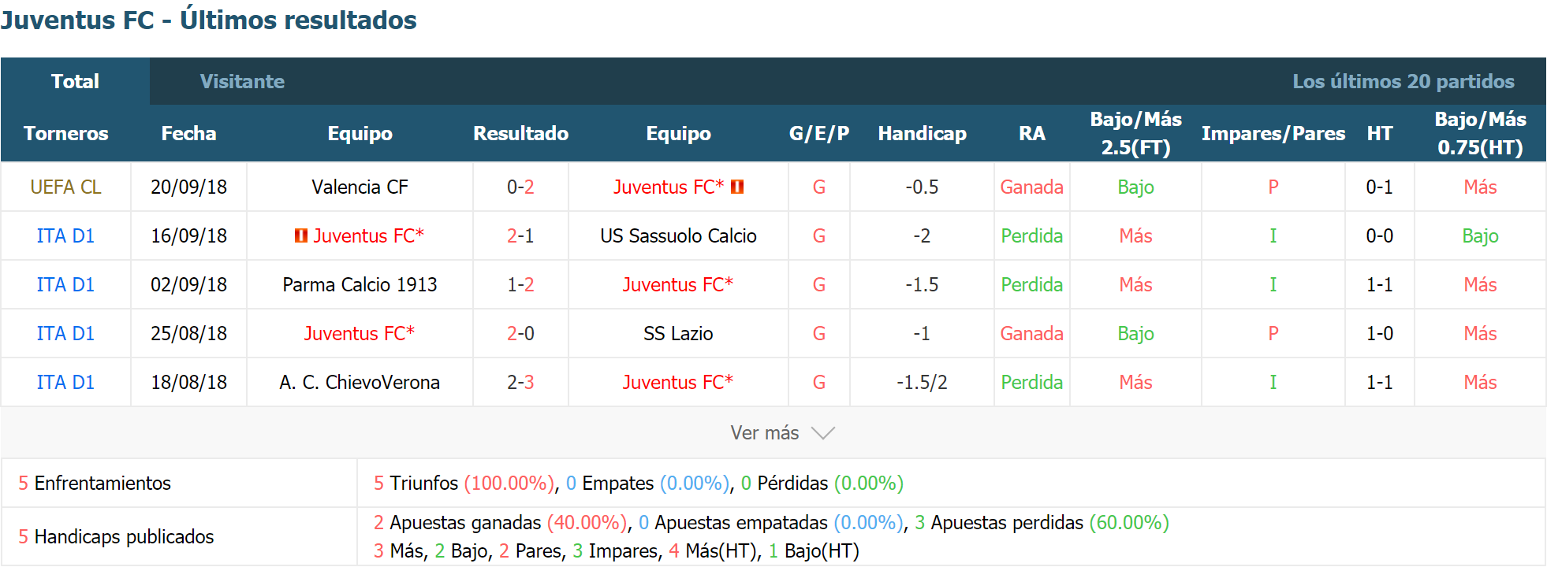Click red card icon before Juventus versus Sassuolo

click(300, 235)
